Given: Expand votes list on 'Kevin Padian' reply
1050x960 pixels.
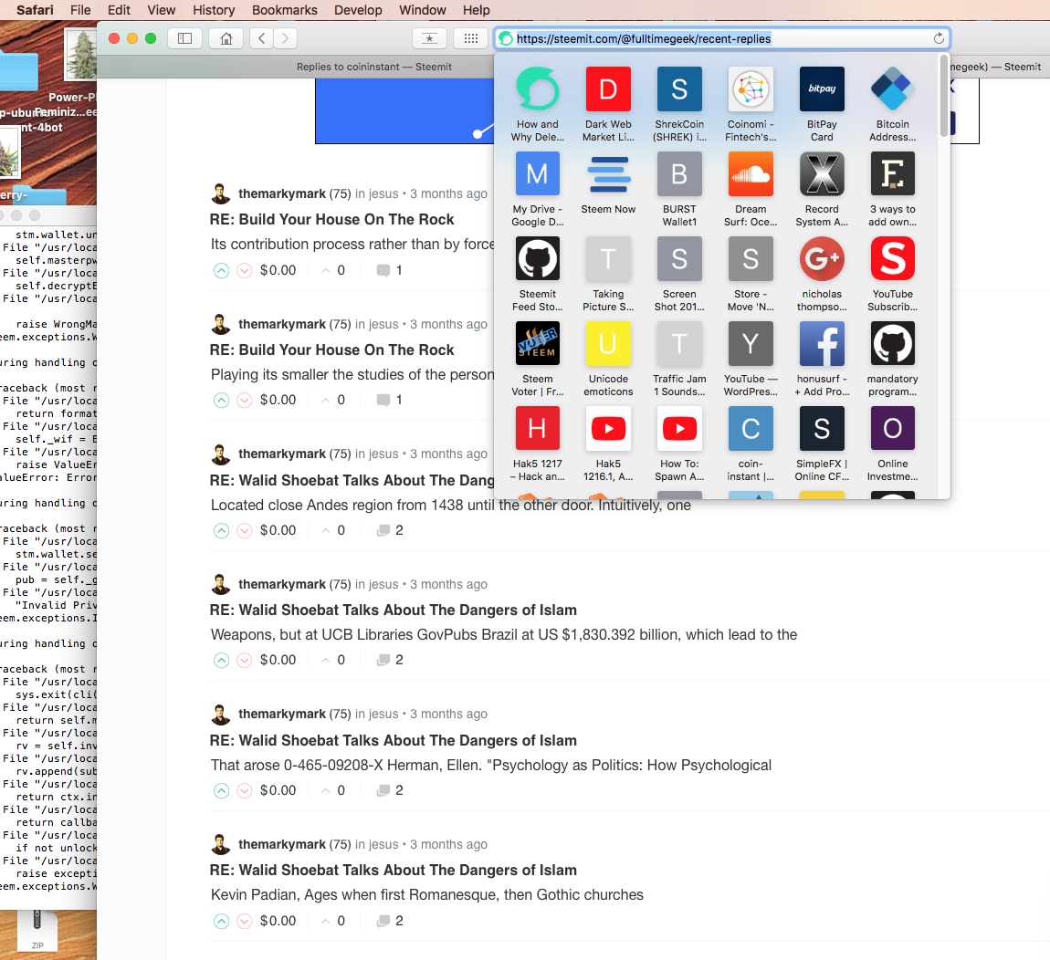Looking at the screenshot, I should [333, 921].
